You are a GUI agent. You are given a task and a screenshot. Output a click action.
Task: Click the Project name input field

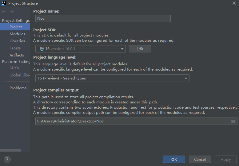click(103, 18)
